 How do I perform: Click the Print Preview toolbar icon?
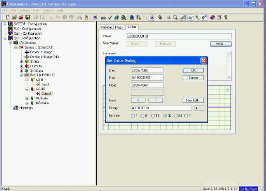point(43,17)
